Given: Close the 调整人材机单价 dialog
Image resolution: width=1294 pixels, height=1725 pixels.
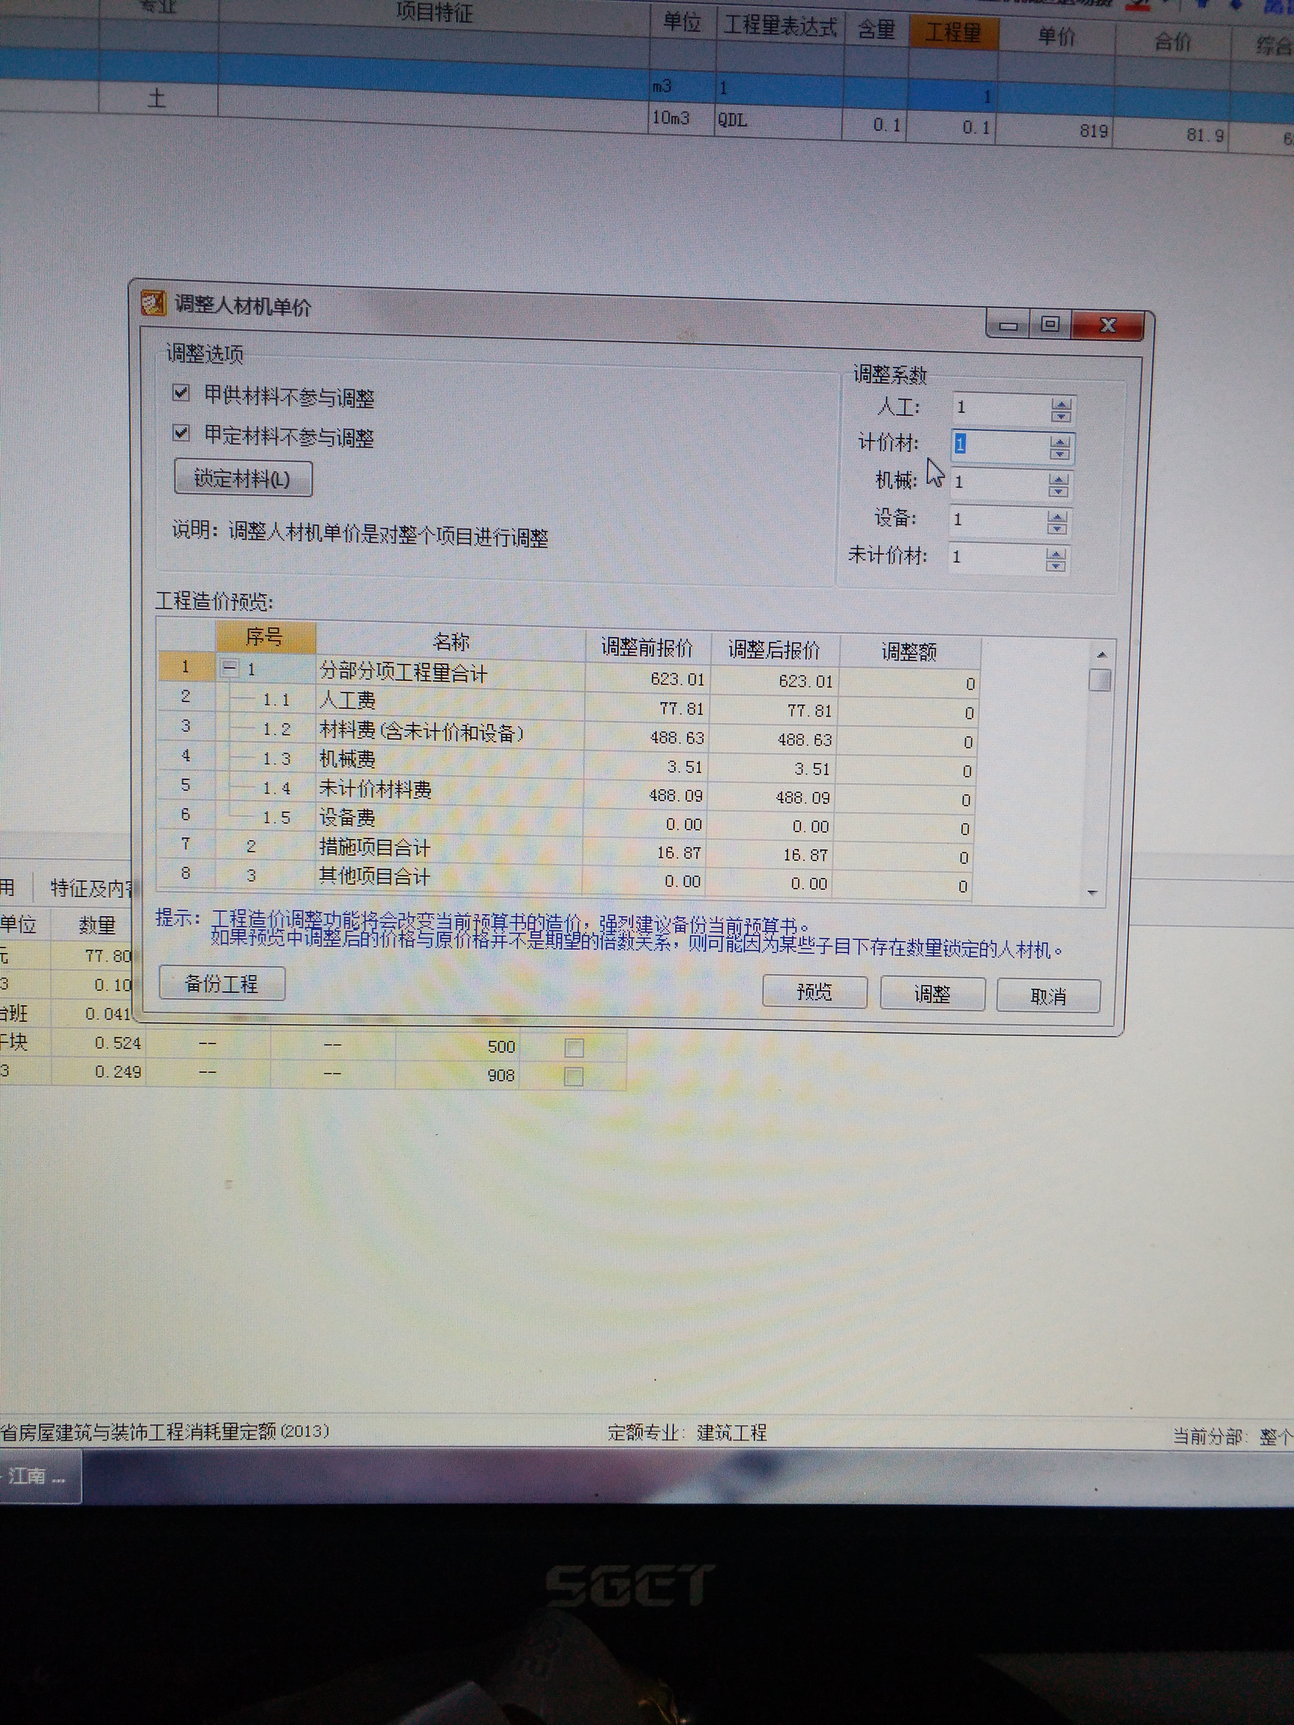Looking at the screenshot, I should (x=1108, y=325).
